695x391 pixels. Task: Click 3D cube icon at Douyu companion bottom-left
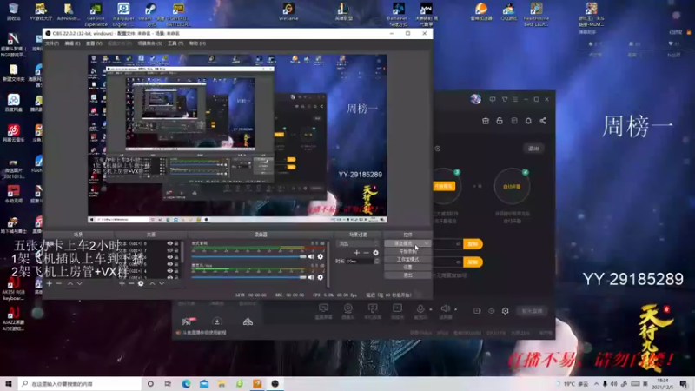[248, 321]
